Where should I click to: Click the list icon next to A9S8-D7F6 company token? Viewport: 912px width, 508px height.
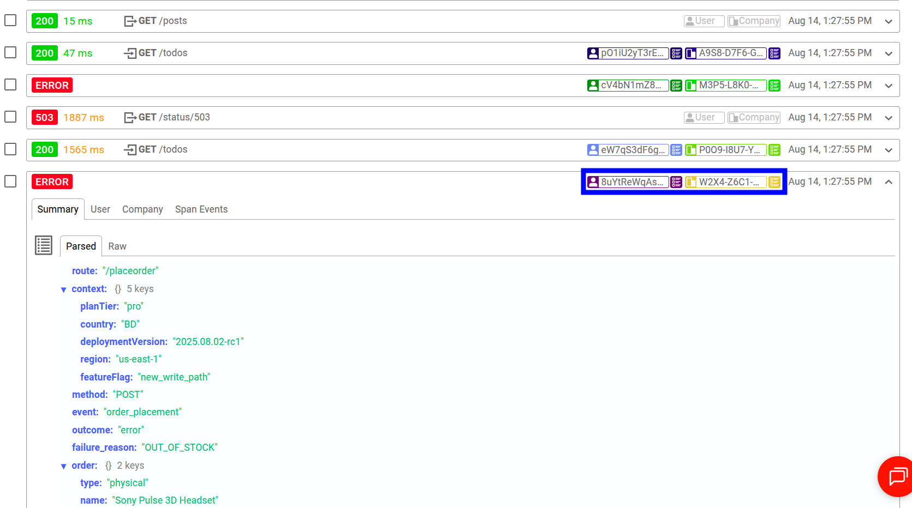(x=774, y=53)
